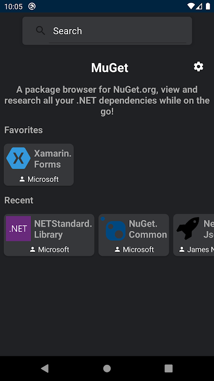Screen dimensions: 214x381
Task: Open the Xamarin.Forms package title
Action: [53, 159]
